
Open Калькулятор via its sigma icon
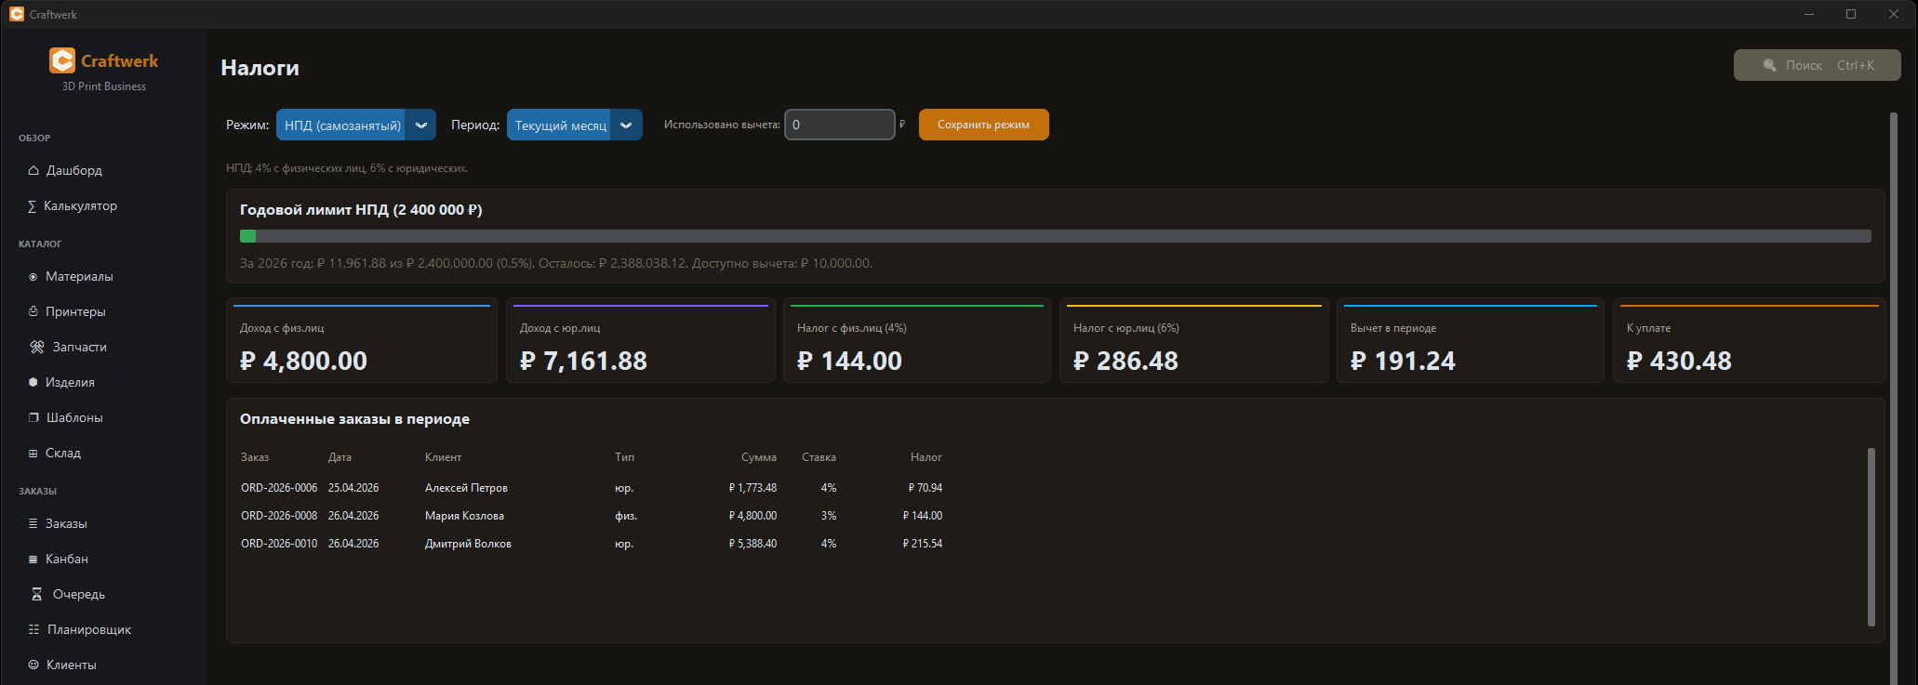coord(33,206)
